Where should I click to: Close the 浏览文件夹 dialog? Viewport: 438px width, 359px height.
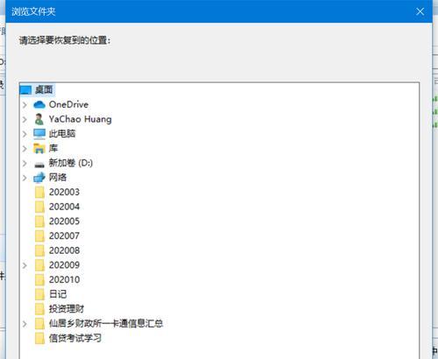[x=420, y=11]
